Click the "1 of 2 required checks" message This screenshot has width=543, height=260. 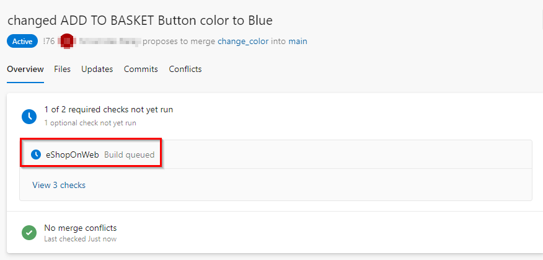108,110
